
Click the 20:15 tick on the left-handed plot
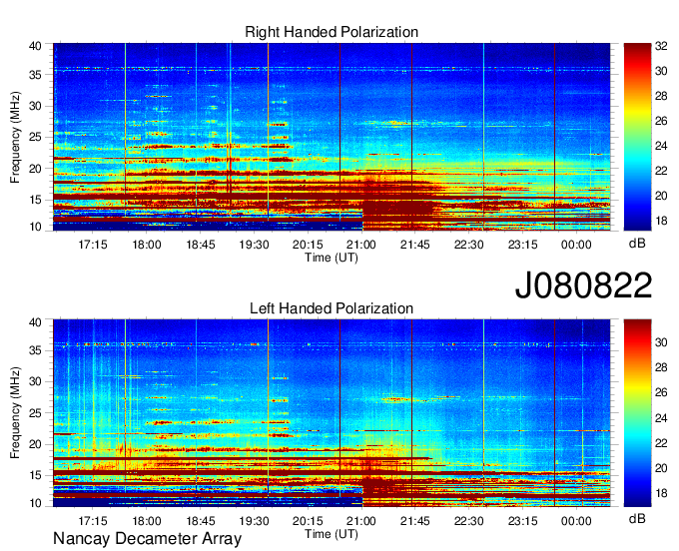click(308, 521)
